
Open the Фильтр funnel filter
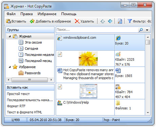pyautogui.click(x=139, y=21)
